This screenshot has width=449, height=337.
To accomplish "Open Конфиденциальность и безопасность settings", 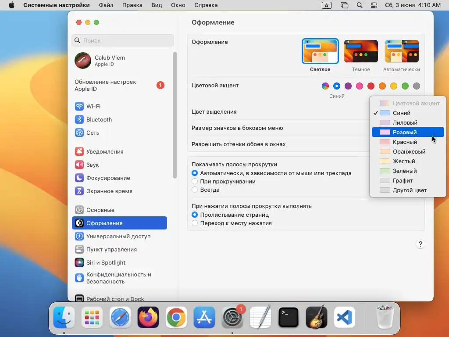I will [x=119, y=278].
